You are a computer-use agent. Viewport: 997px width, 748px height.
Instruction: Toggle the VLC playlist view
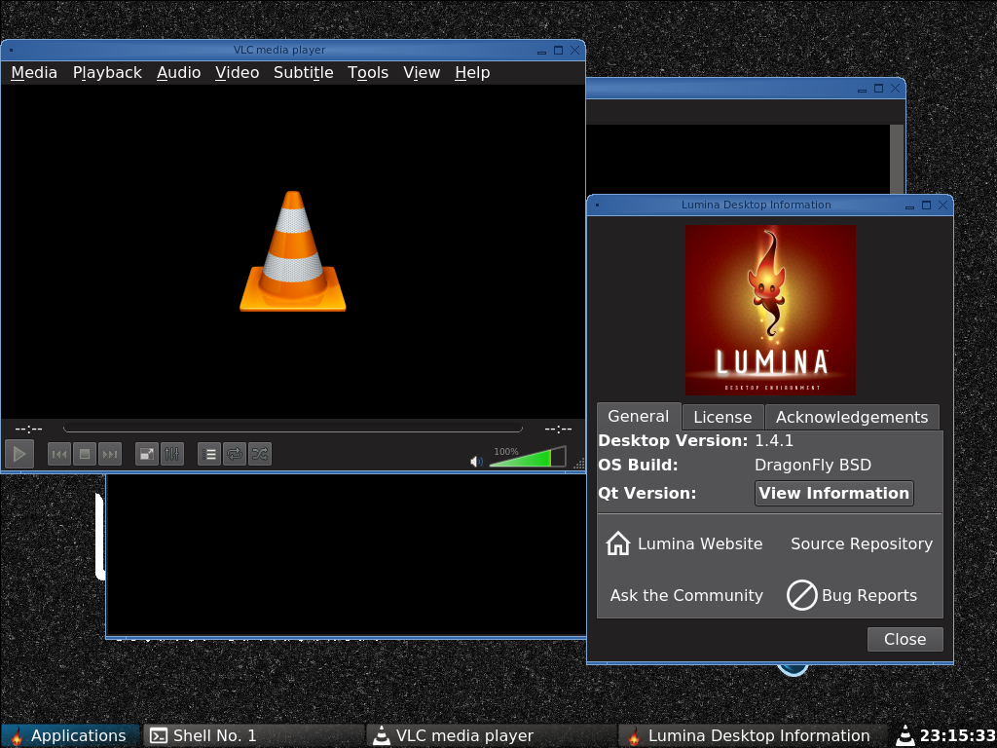tap(209, 454)
